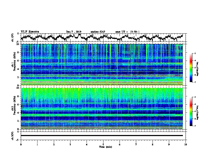Click the log(PSD) label beside the lower colorbar

pyautogui.click(x=198, y=112)
